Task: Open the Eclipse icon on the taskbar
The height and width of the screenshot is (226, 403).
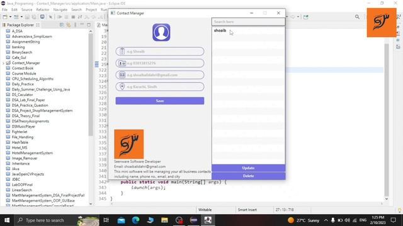Action: pos(193,220)
